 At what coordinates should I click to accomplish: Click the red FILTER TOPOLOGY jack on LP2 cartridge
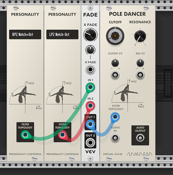(62, 135)
